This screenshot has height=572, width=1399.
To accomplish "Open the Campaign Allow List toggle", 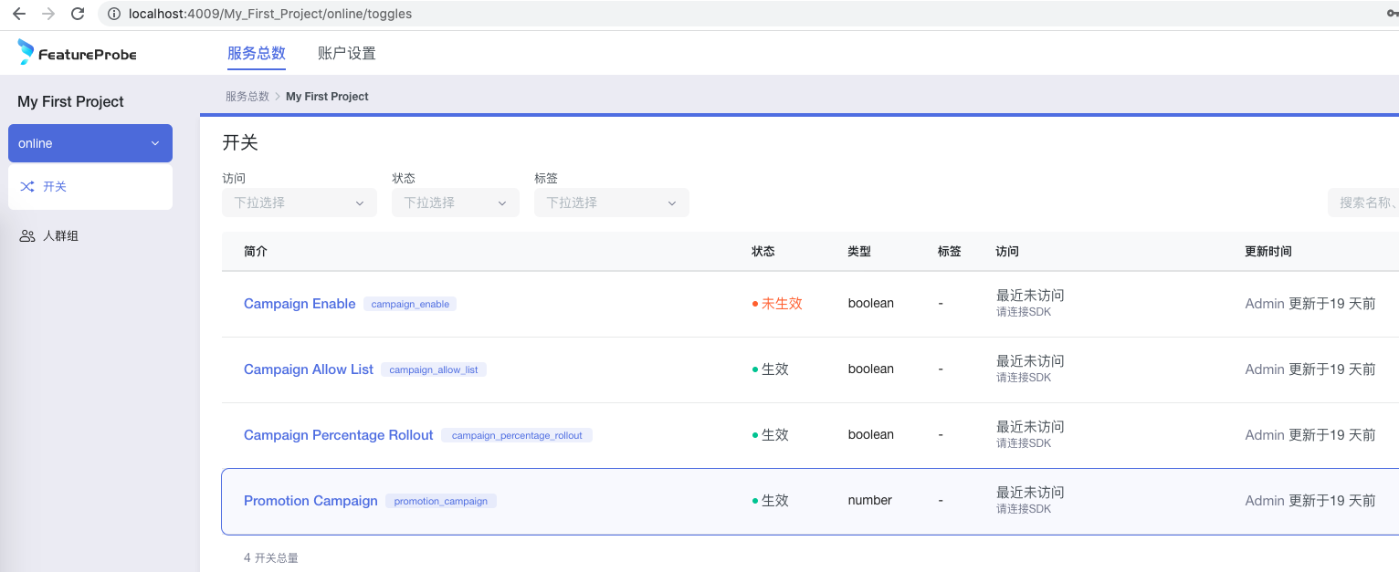I will pyautogui.click(x=309, y=369).
